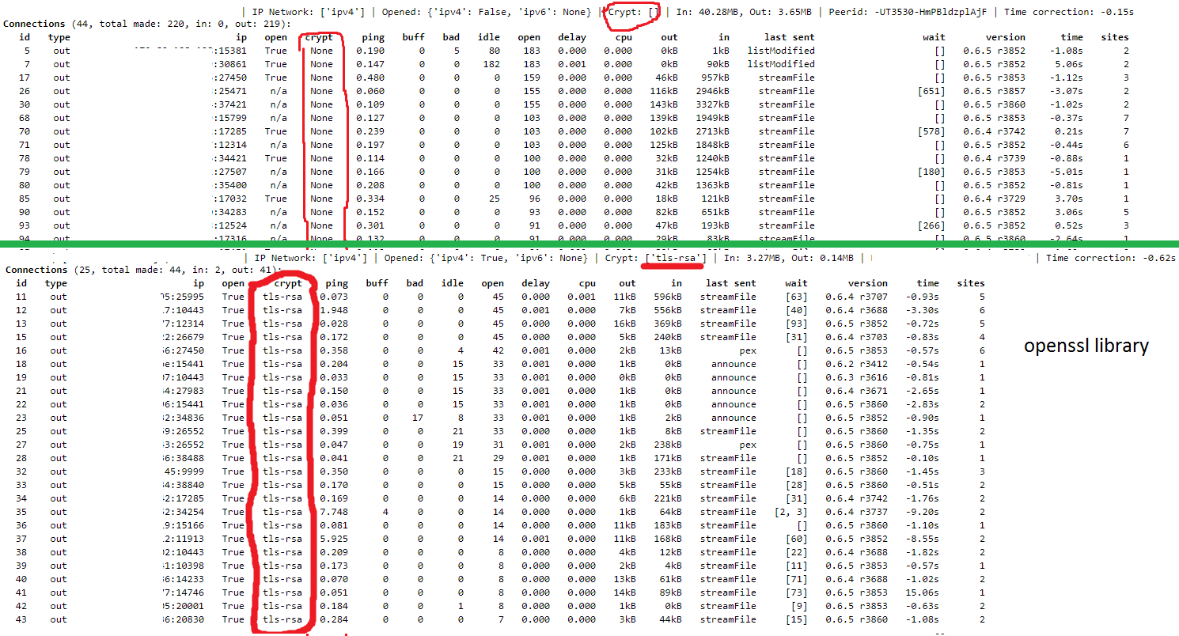1179x636 pixels.
Task: Click the "Crypt: ['tls-rsa']" status entry
Action: [x=654, y=258]
